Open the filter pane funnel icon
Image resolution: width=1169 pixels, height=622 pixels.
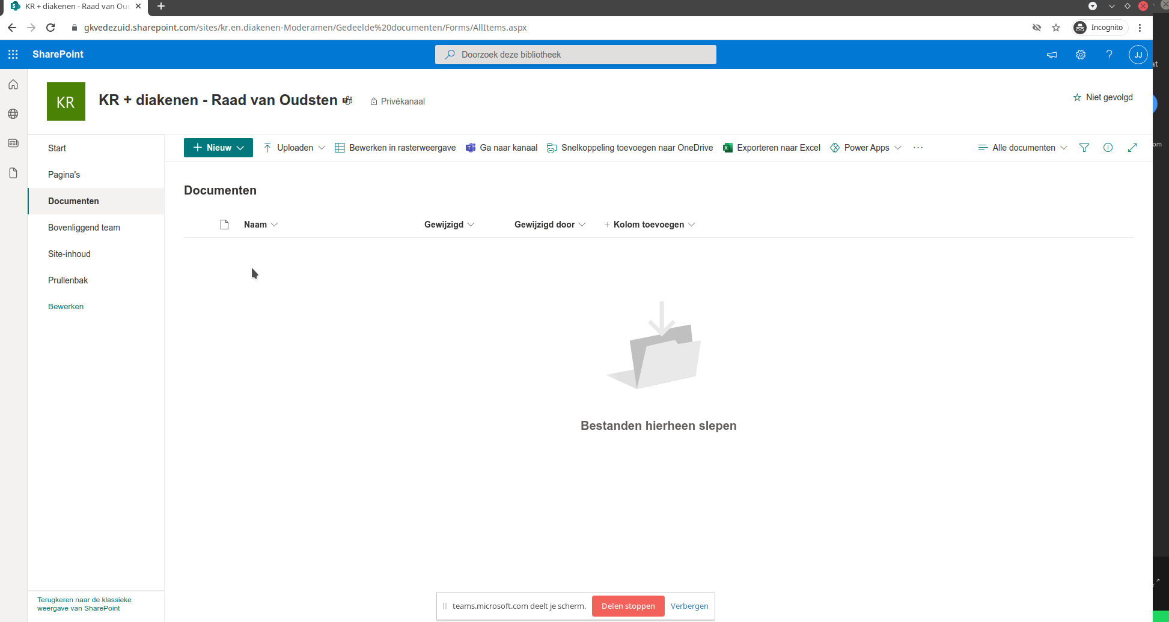[x=1084, y=148]
